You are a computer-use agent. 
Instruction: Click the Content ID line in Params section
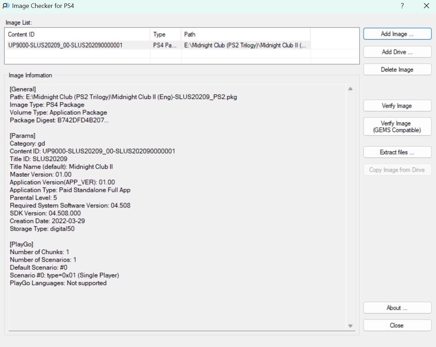(x=92, y=151)
